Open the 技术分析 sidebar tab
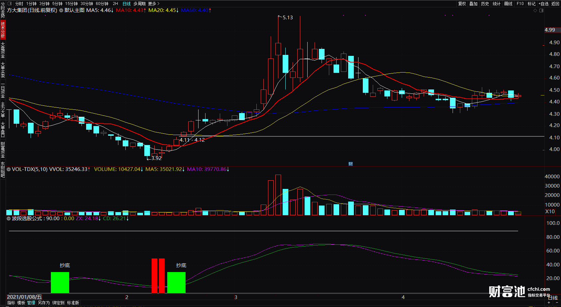Image resolution: width=561 pixels, height=307 pixels. 3,30
